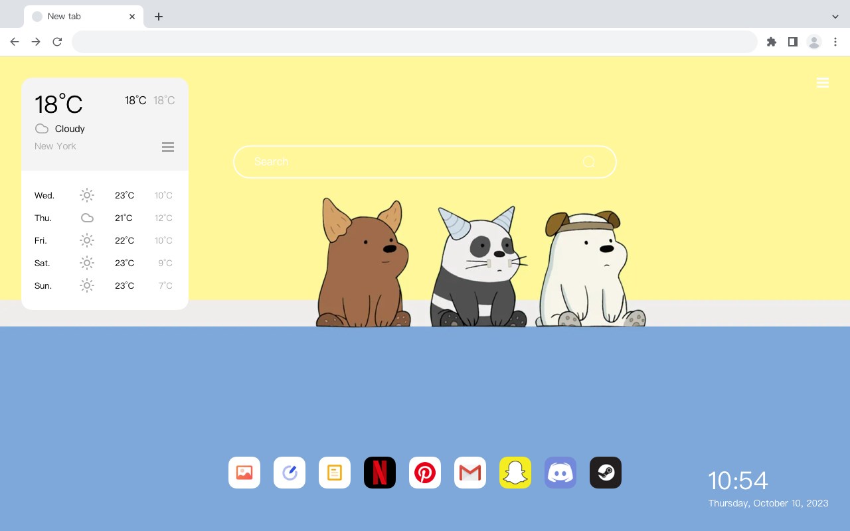
Task: Open the weather widget menu icon
Action: point(168,147)
